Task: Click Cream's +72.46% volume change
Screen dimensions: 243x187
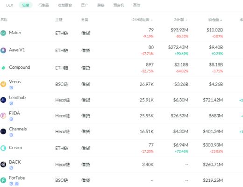Action: [181, 151]
